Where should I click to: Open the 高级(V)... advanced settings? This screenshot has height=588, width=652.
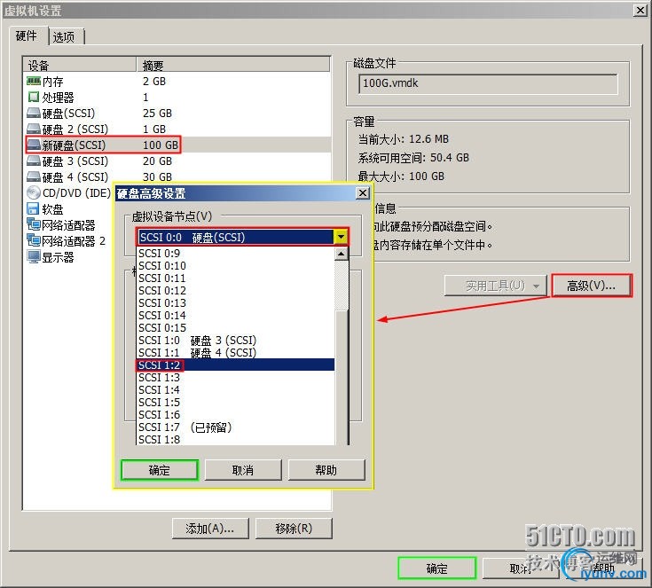(x=592, y=286)
